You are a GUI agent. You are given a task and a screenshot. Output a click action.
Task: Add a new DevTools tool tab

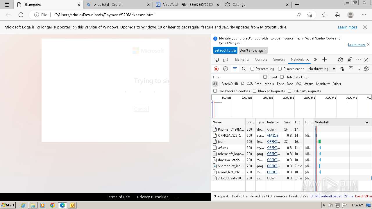point(325,60)
